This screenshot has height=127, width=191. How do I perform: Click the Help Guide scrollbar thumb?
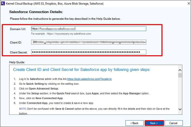[180, 75]
